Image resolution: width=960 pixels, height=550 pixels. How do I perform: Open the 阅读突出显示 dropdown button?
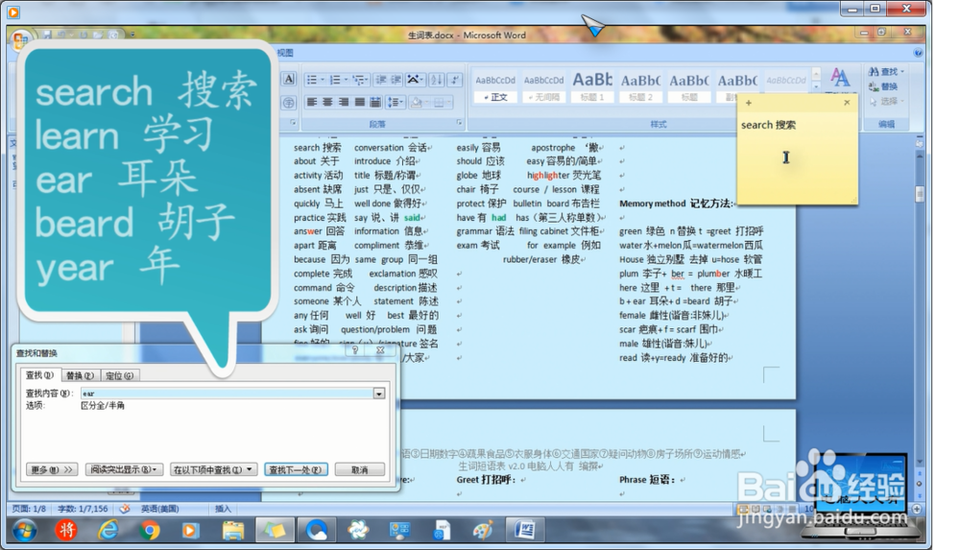point(124,469)
